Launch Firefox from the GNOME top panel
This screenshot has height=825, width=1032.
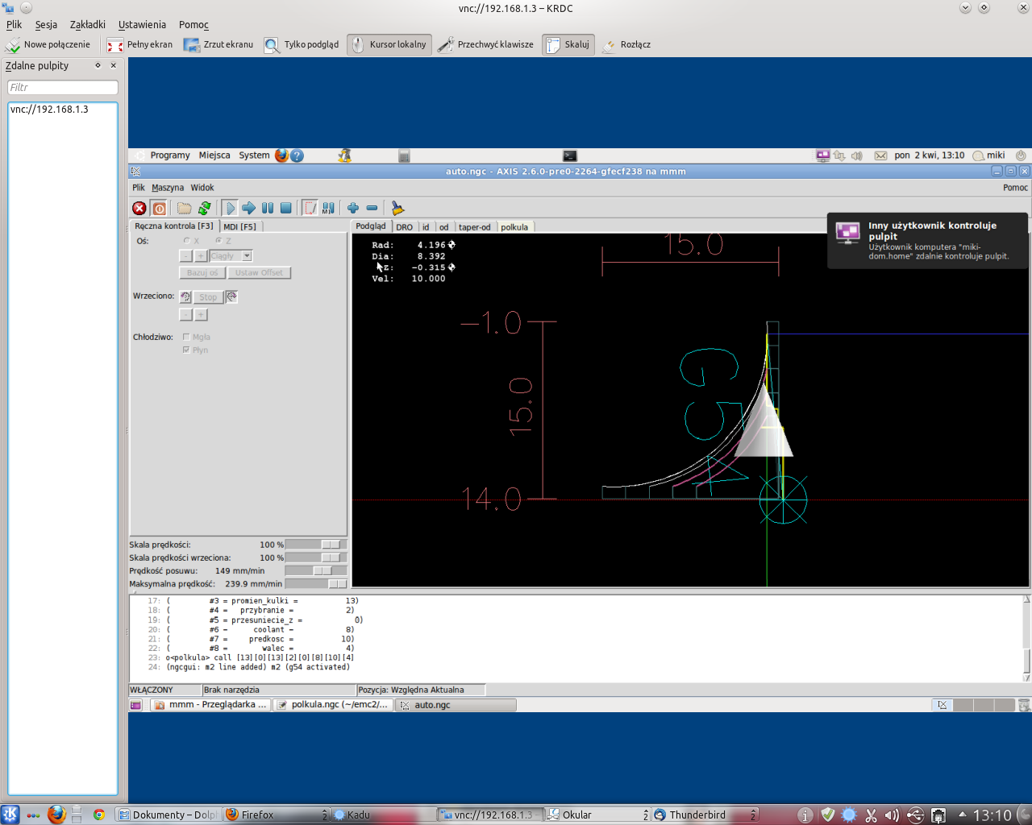pyautogui.click(x=281, y=155)
